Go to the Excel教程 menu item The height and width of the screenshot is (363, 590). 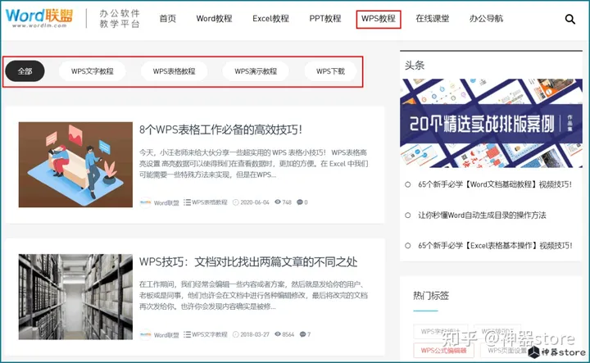click(270, 19)
